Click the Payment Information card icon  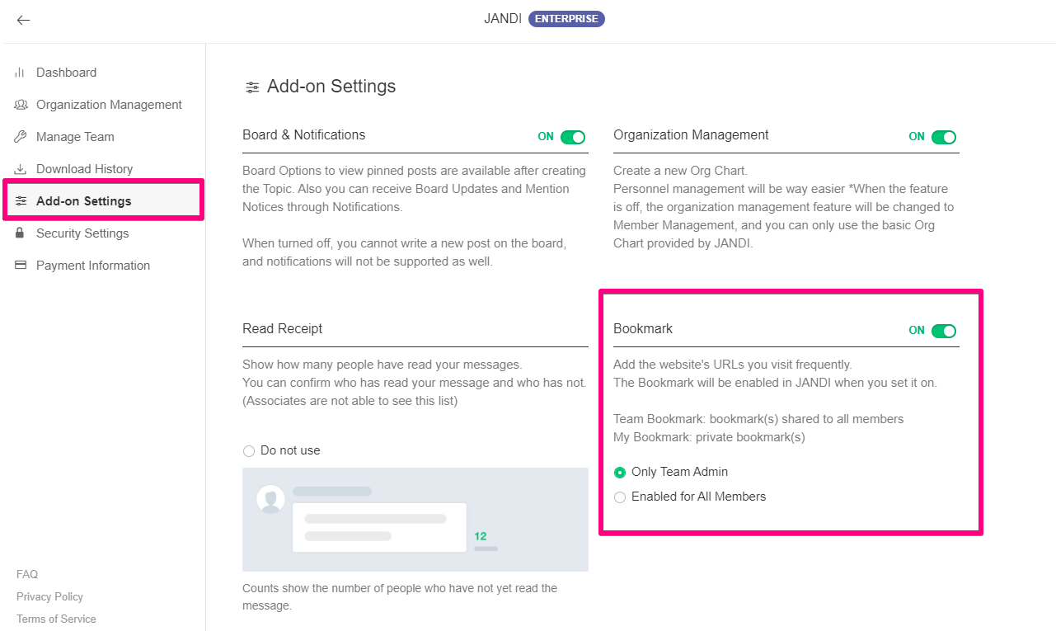coord(21,266)
